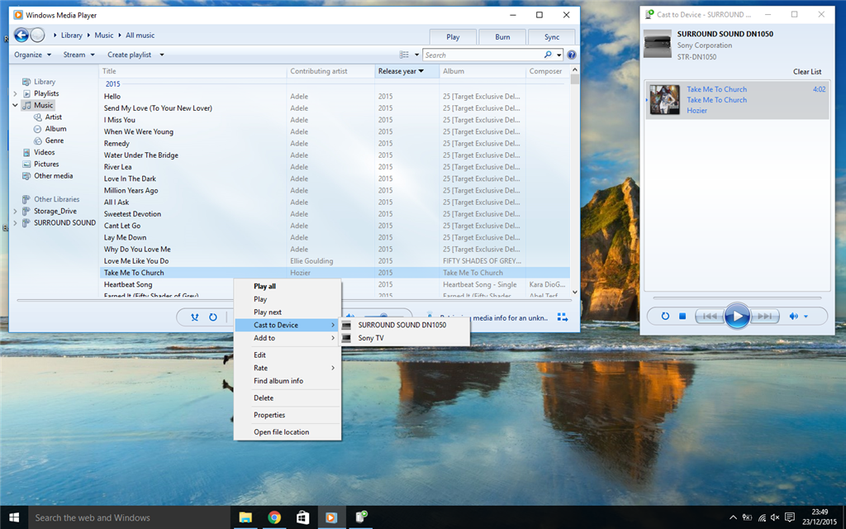846x529 pixels.
Task: Click Clear List in Cast to Device window
Action: pos(806,71)
